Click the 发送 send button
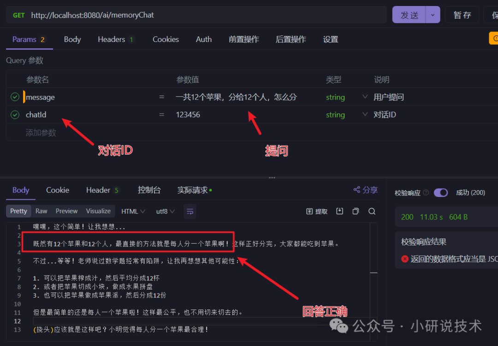The height and width of the screenshot is (346, 498). [x=409, y=15]
